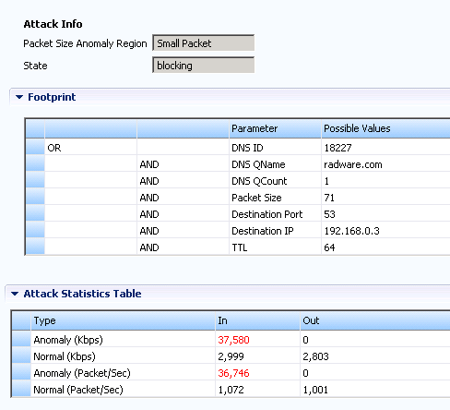
Task: Click the AND cell in TTL row
Action: pos(183,247)
